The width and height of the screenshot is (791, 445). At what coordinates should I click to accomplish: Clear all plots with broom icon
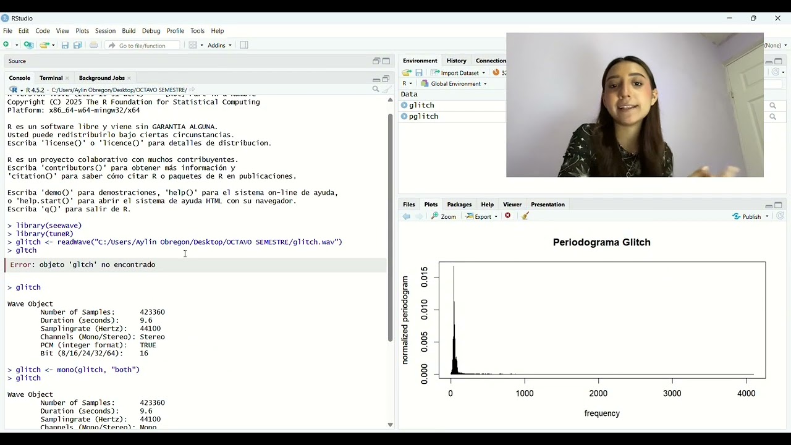tap(525, 216)
